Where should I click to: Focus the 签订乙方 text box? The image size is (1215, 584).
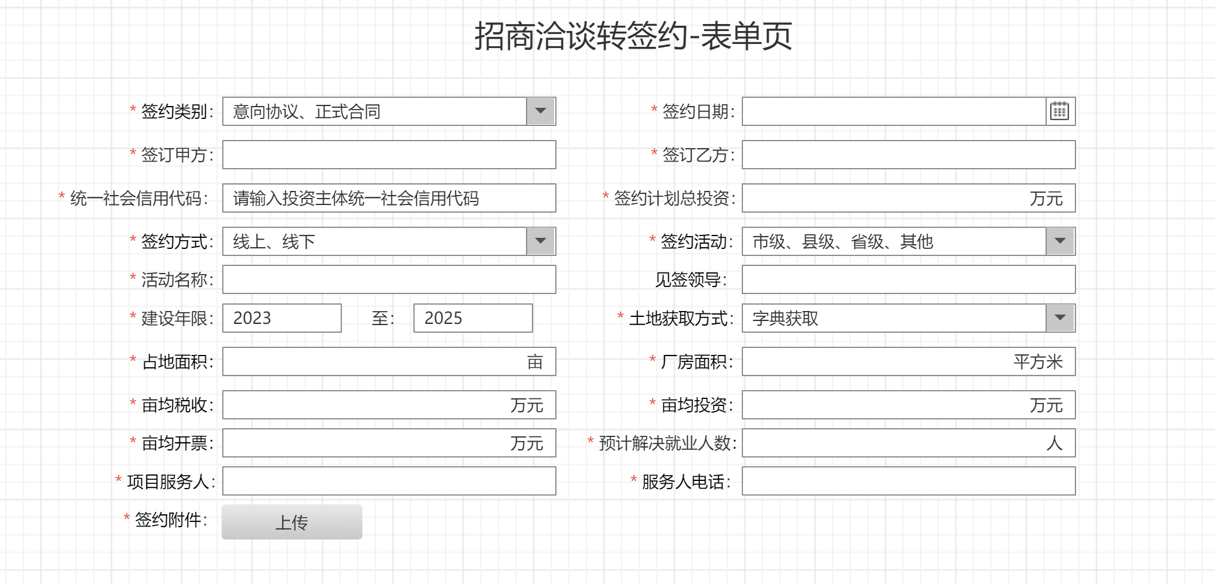point(908,155)
